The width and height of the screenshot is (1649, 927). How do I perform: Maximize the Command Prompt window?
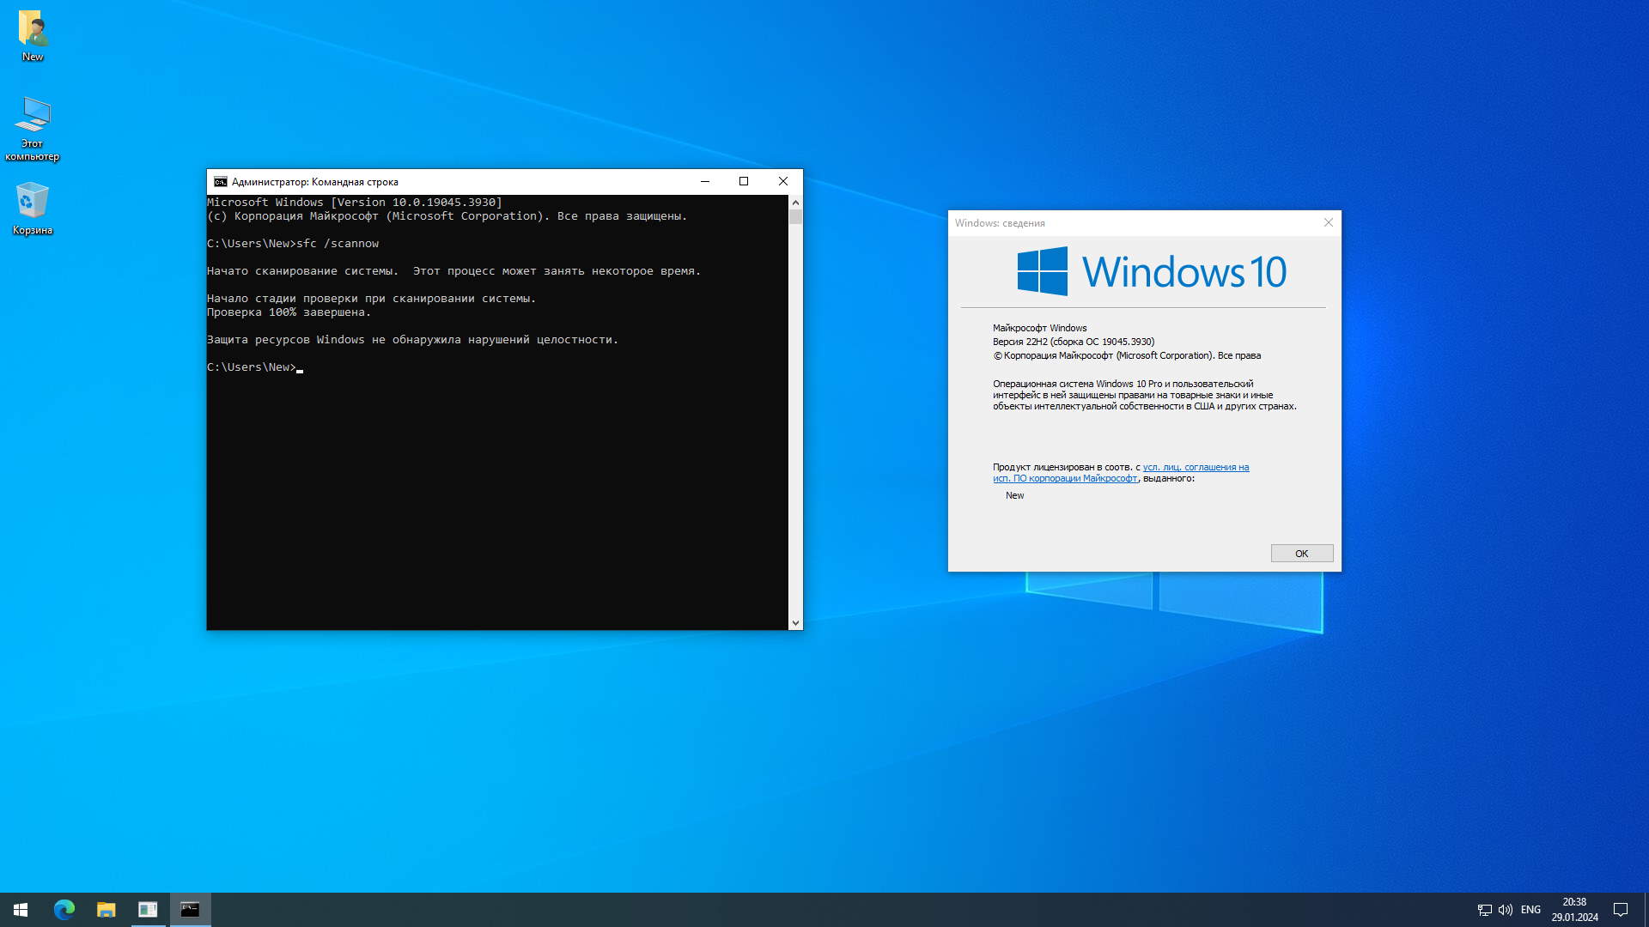tap(744, 181)
